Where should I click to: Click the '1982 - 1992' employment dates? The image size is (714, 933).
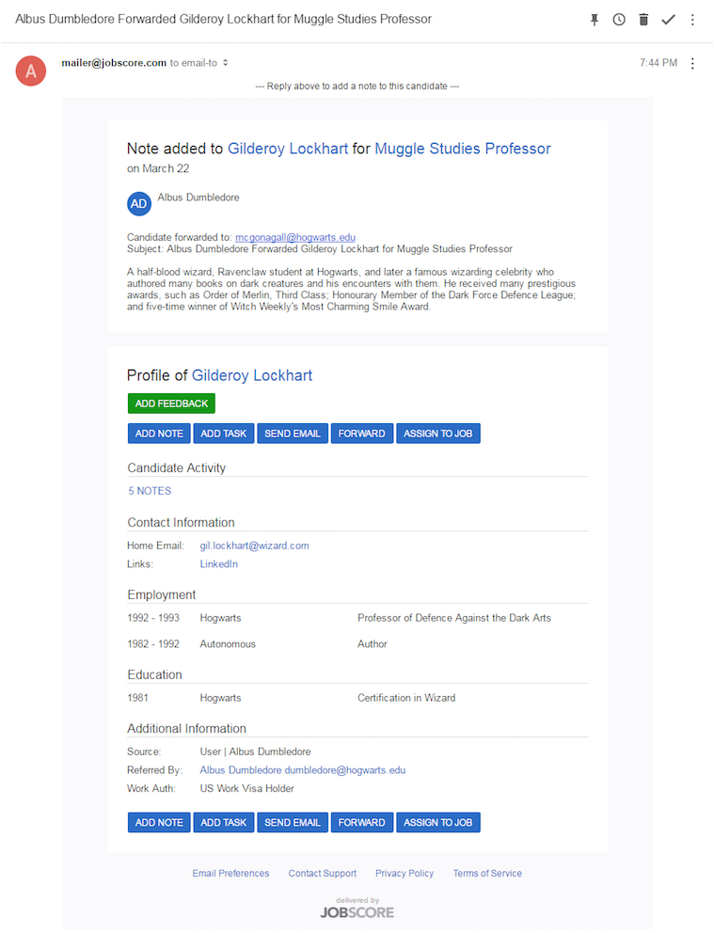pos(153,644)
